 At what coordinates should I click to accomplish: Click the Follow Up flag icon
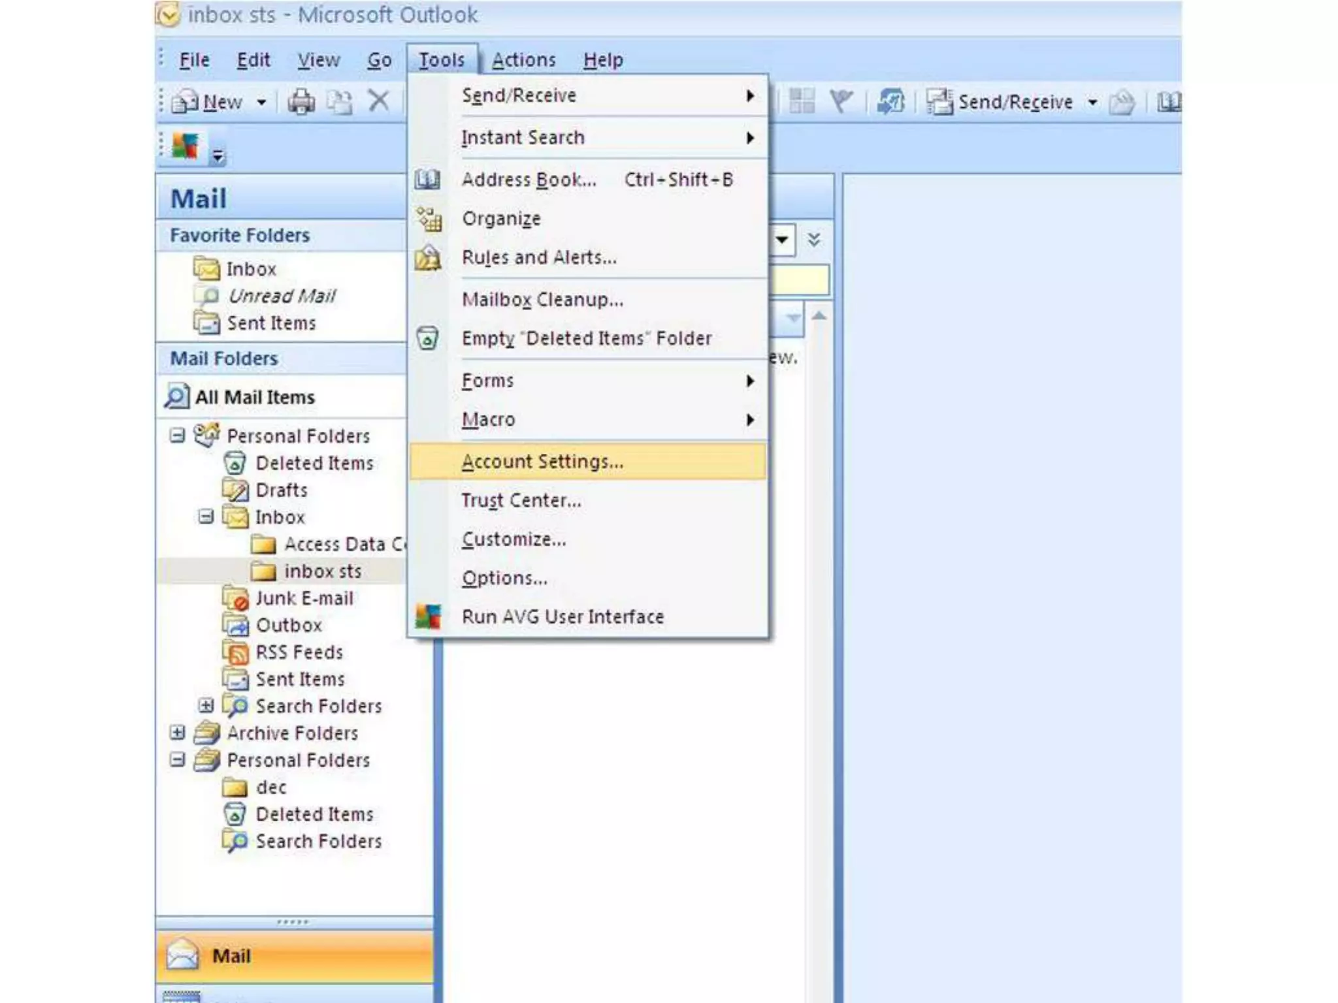click(841, 101)
